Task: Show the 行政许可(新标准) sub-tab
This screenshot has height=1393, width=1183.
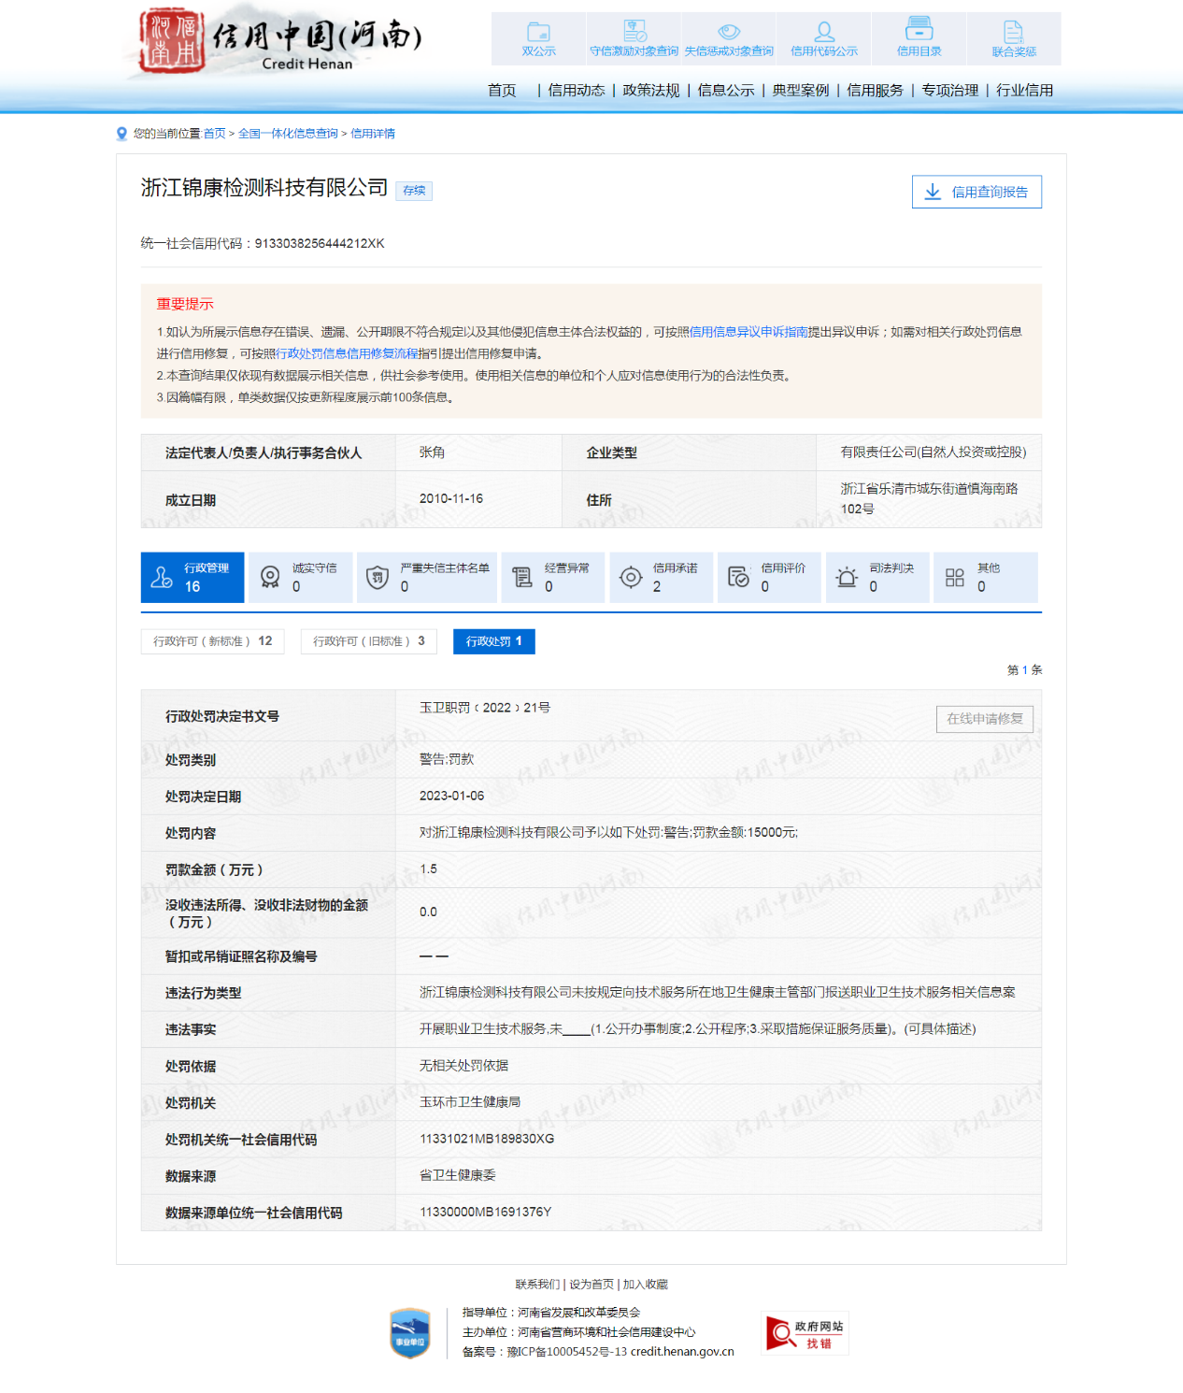Action: pyautogui.click(x=212, y=641)
